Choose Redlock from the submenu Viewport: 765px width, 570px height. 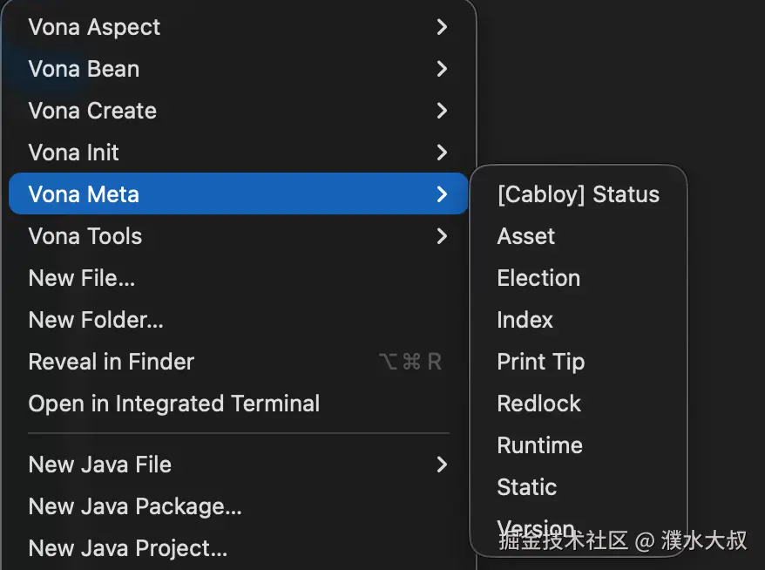[539, 404]
